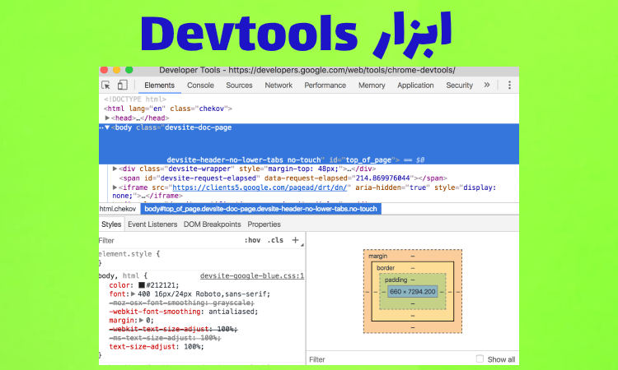Click the yellow minimize window dot
The height and width of the screenshot is (370, 618).
[117, 70]
